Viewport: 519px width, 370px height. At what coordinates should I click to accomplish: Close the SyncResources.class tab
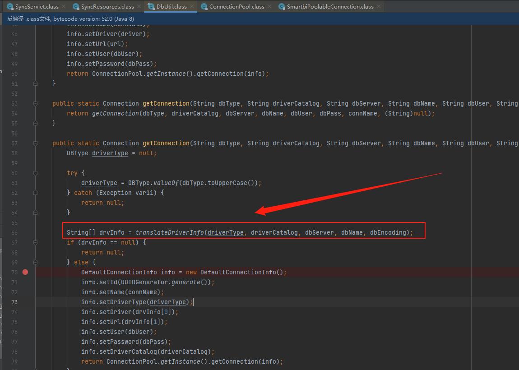click(x=138, y=7)
